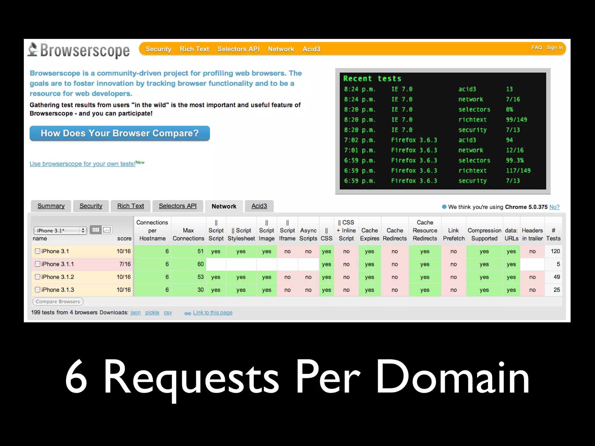
Task: Click the Recent tests heading
Action: 372,78
